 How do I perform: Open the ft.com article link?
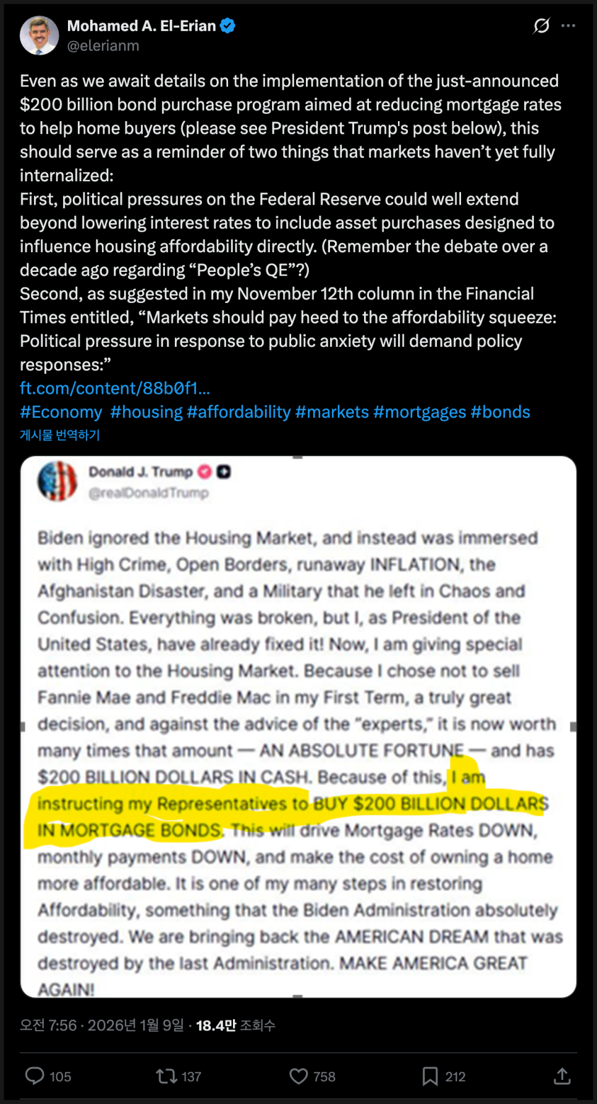point(115,388)
